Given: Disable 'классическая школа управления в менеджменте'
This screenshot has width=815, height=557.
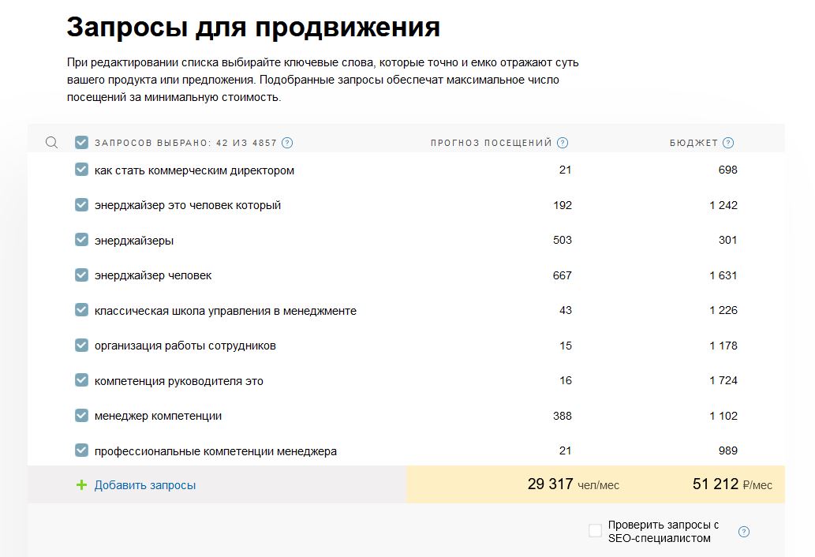Looking at the screenshot, I should [80, 310].
